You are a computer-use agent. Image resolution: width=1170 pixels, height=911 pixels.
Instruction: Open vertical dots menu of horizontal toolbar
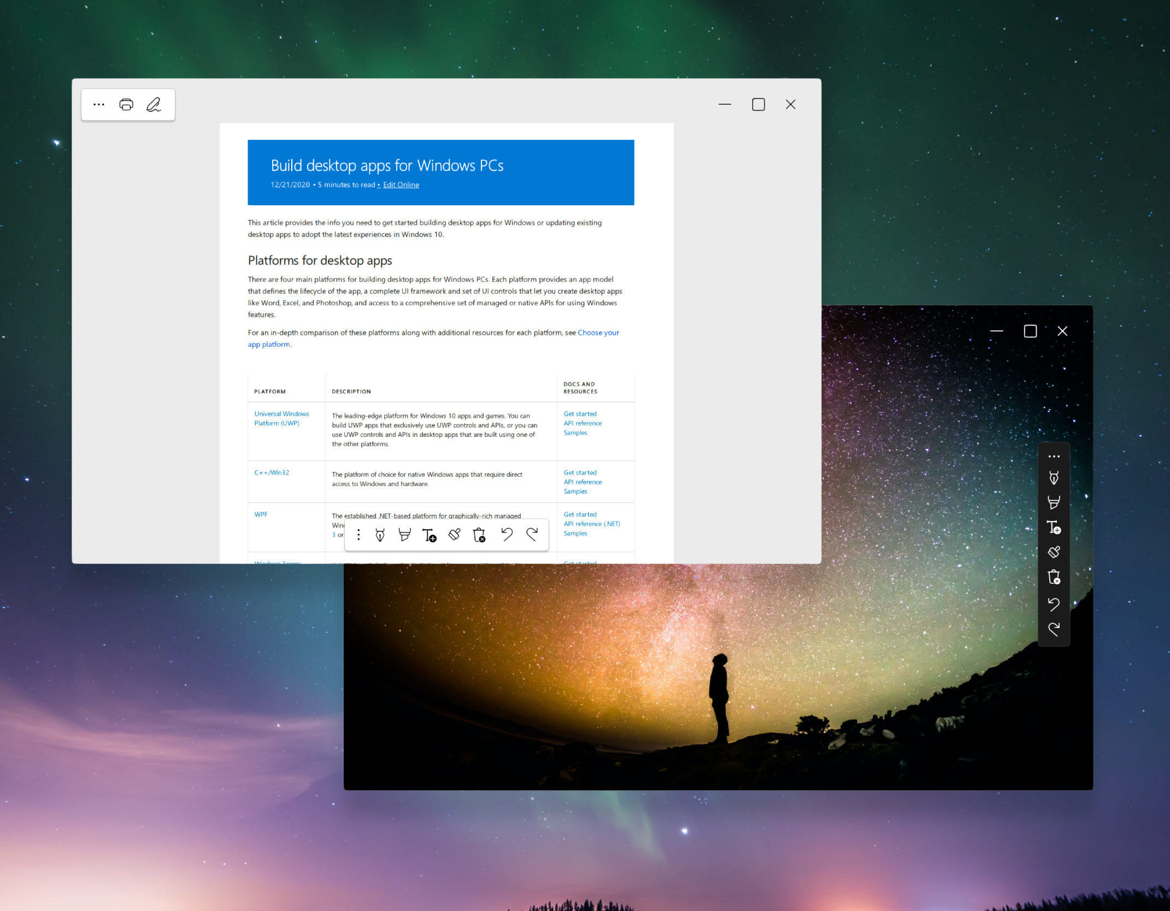[x=358, y=535]
